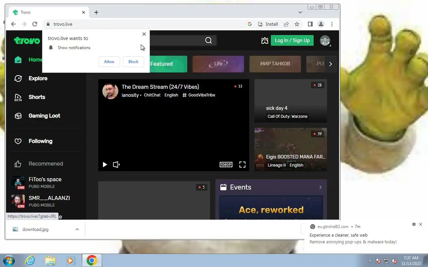This screenshot has height=267, width=428.
Task: Select the МИР ТАНКОВ category tab
Action: coord(275,64)
